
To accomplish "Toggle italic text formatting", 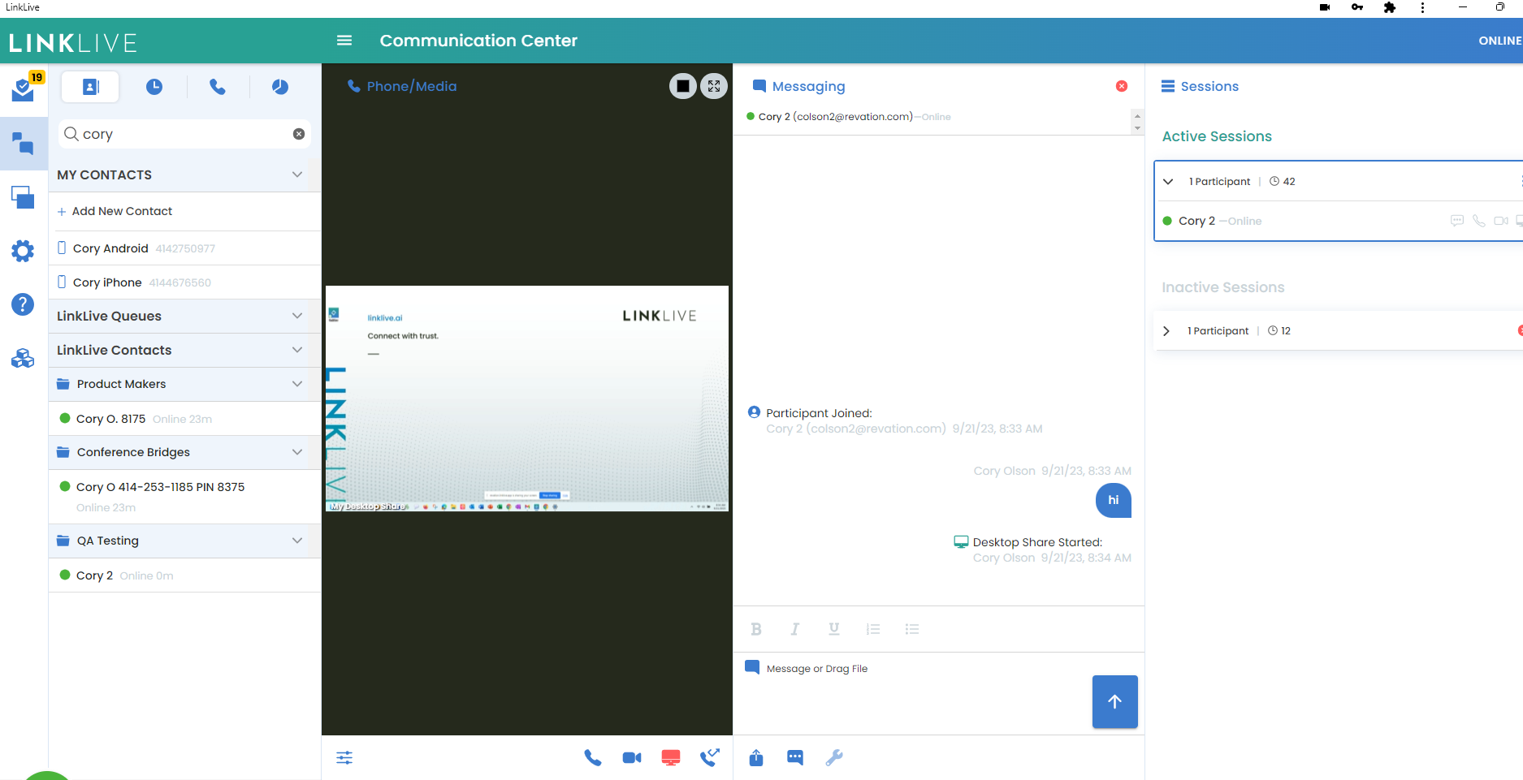I will pyautogui.click(x=795, y=629).
